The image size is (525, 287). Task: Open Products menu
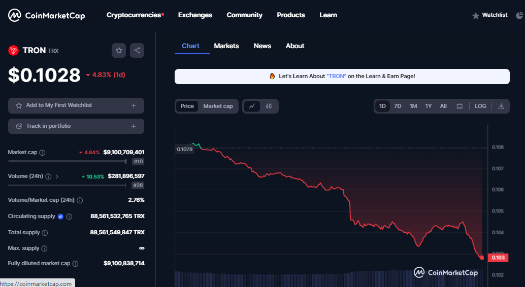tap(291, 15)
